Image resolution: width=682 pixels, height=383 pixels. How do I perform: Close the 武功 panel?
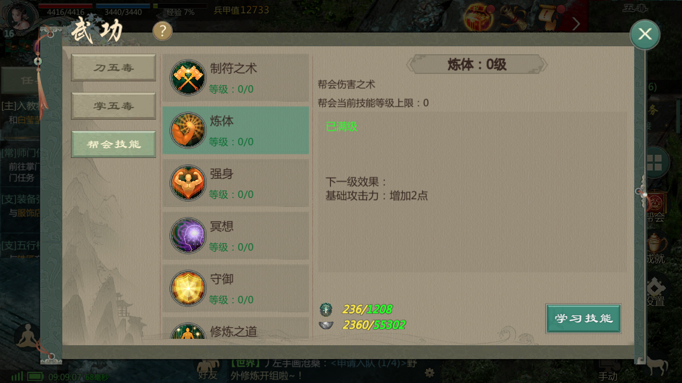tap(645, 35)
